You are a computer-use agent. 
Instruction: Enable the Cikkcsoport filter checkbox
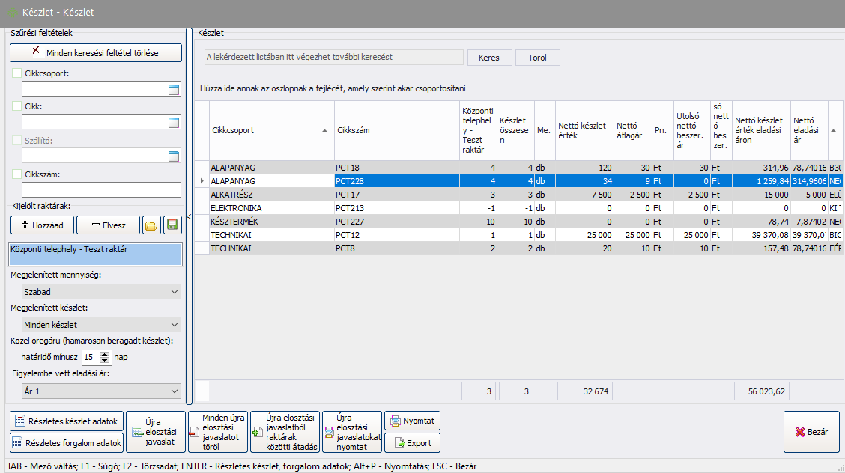click(17, 73)
